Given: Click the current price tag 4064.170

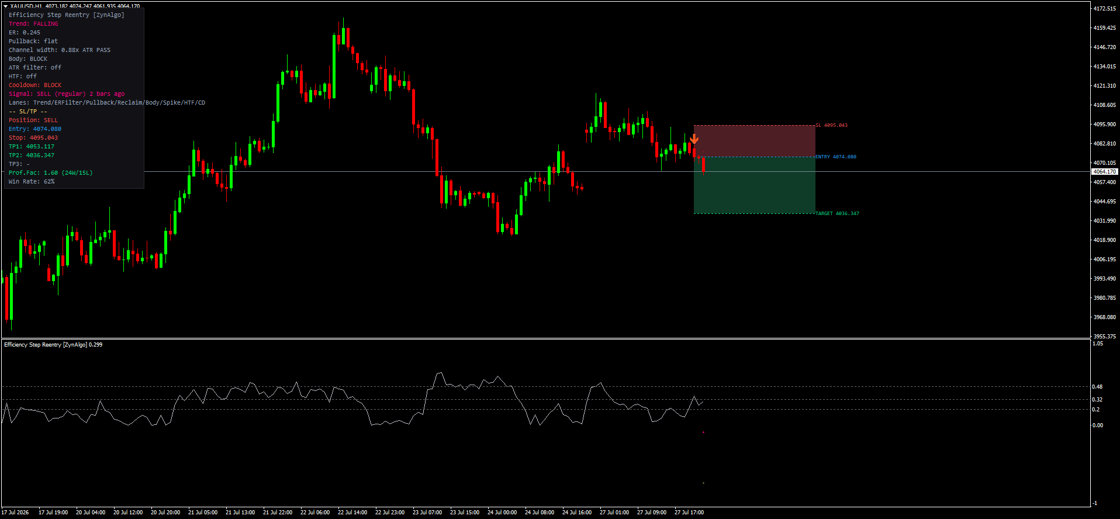Looking at the screenshot, I should tap(1105, 172).
